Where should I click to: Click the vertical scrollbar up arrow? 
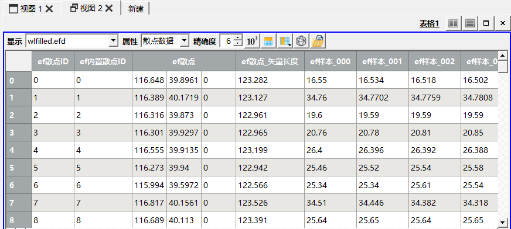(503, 55)
